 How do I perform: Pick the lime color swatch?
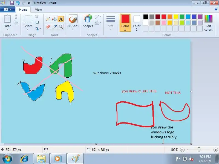[x=182, y=23]
